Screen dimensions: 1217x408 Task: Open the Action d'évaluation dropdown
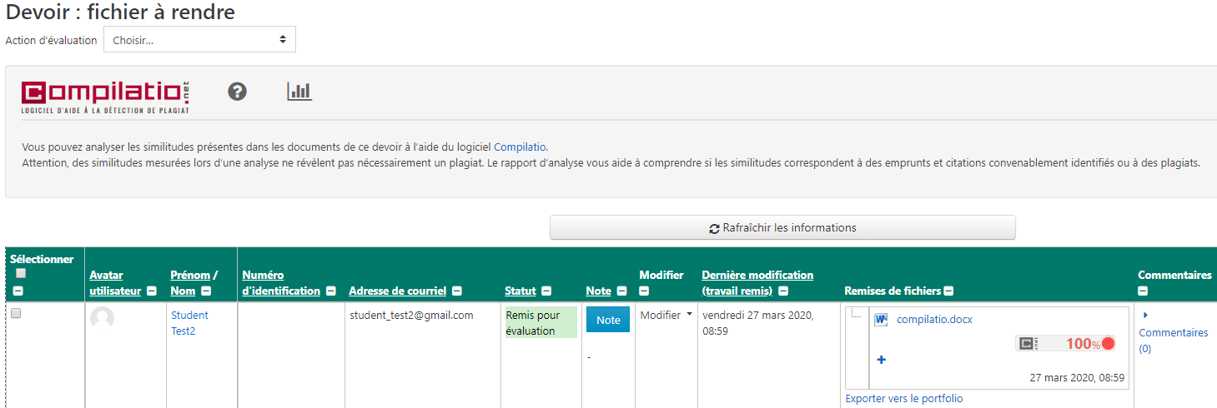click(x=199, y=40)
